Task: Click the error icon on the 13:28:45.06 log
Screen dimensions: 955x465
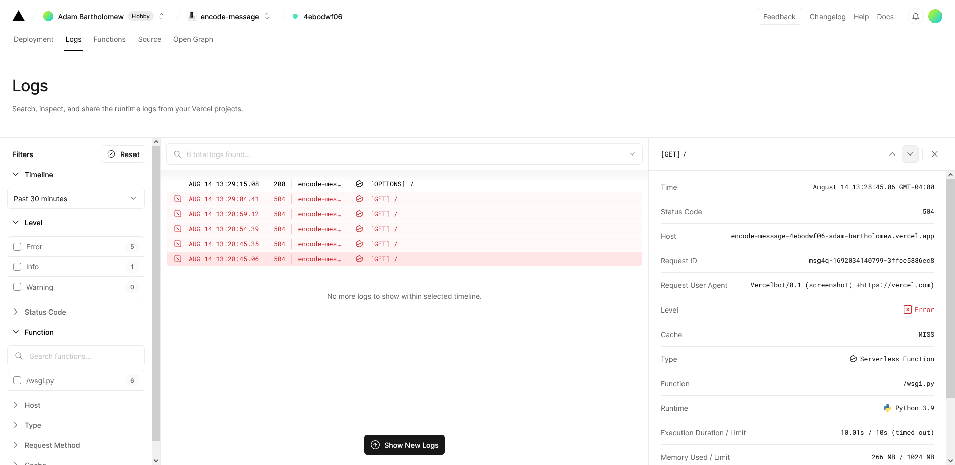Action: coord(178,259)
